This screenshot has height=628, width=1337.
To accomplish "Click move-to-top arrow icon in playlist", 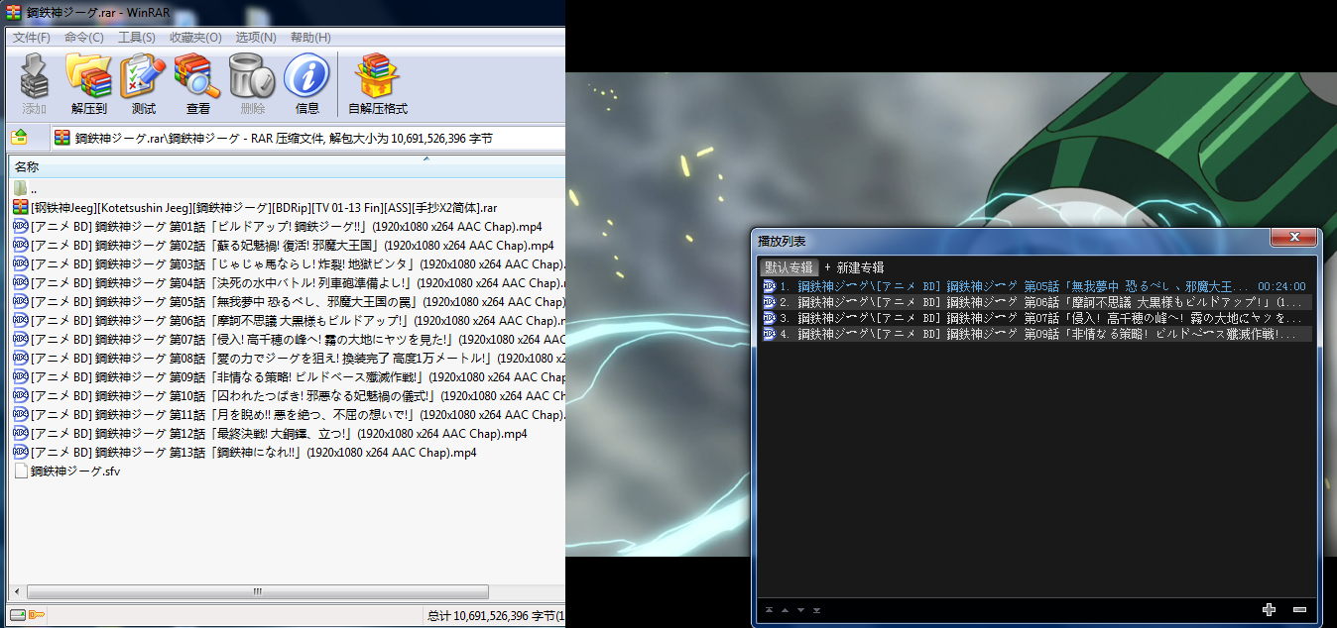I will click(769, 610).
